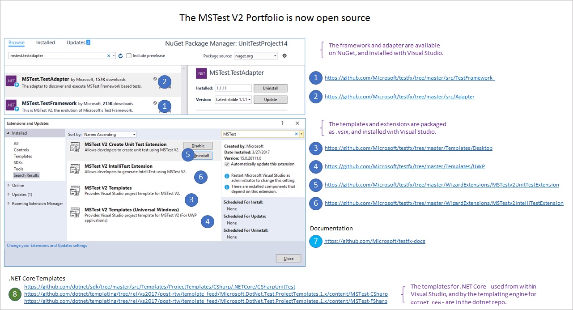Viewport: 573px width, 310px height.
Task: Open NuGet package source settings gear
Action: [x=284, y=56]
